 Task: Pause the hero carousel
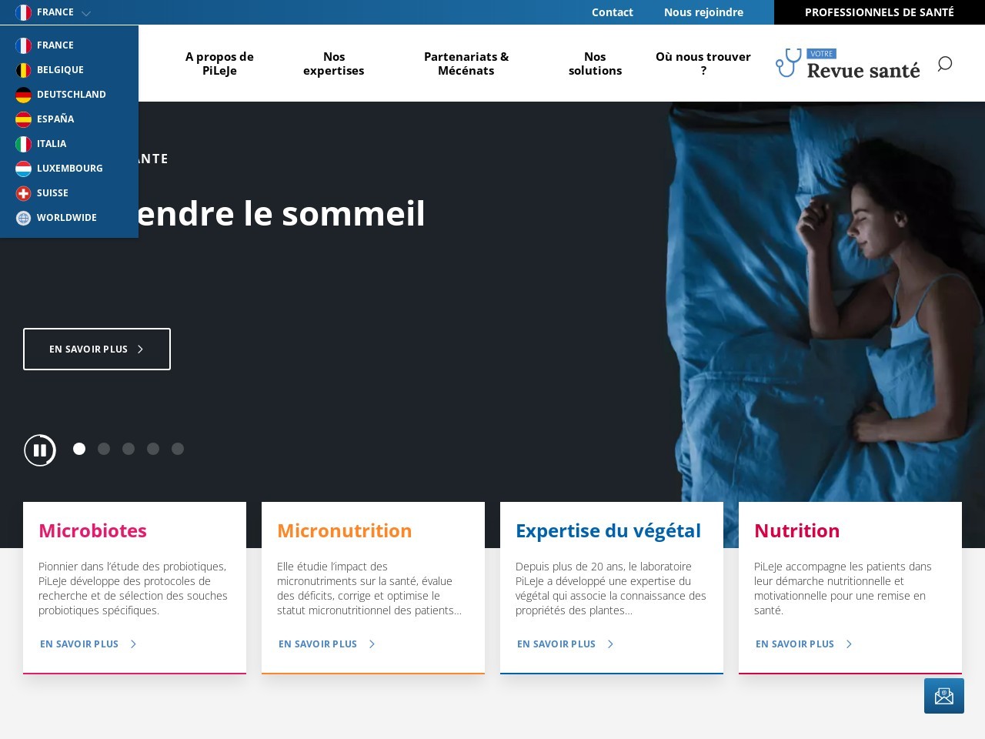coord(40,450)
